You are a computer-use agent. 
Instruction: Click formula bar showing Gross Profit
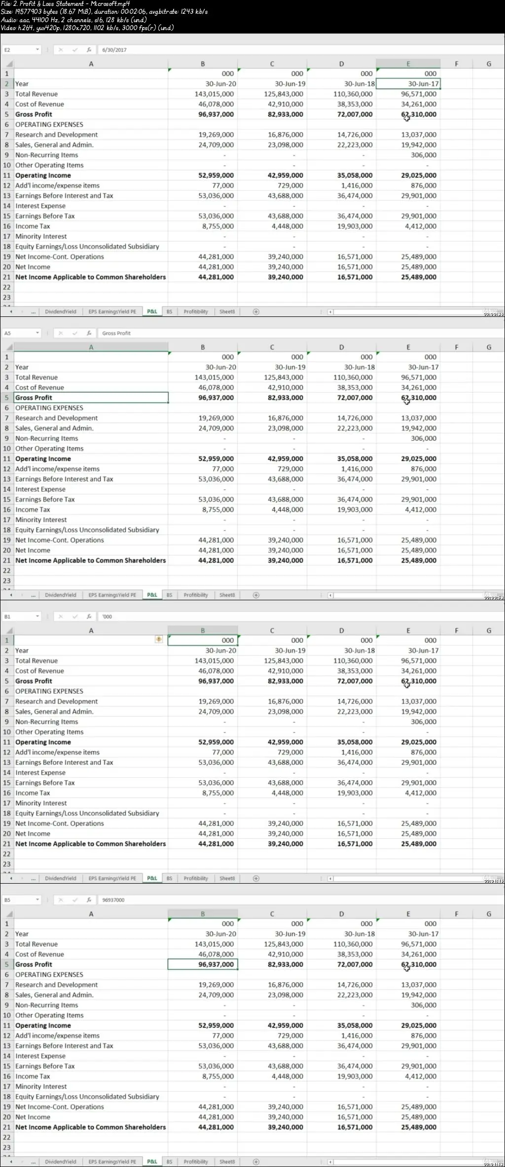point(301,333)
